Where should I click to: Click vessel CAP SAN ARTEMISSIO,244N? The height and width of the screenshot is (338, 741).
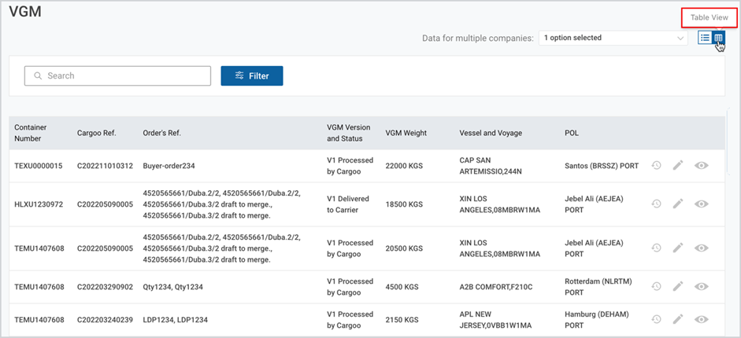pyautogui.click(x=490, y=166)
